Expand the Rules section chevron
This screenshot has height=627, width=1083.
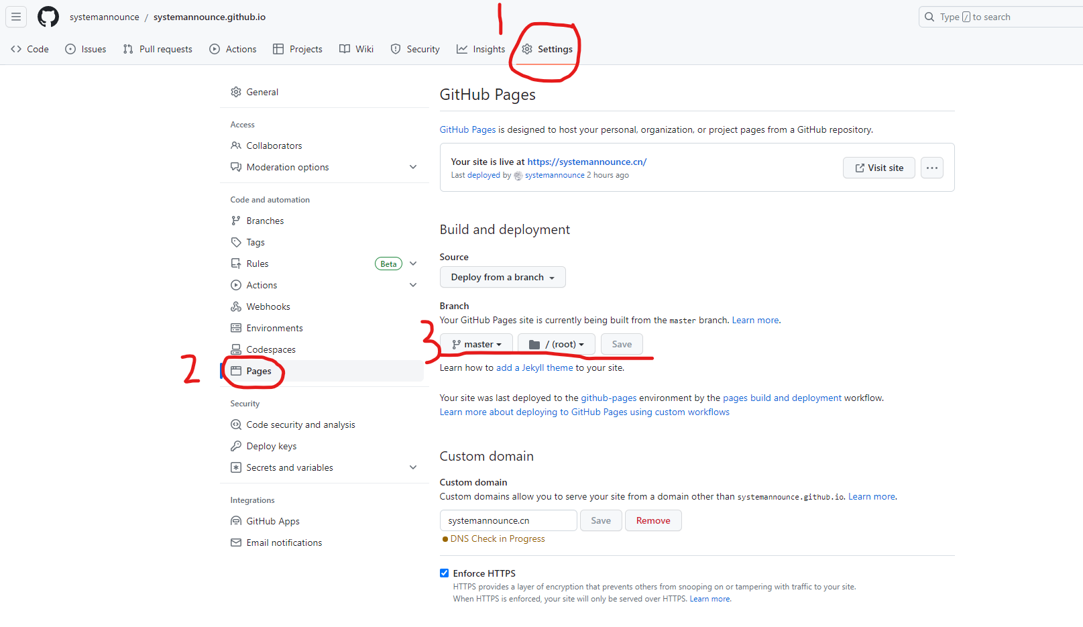(413, 264)
